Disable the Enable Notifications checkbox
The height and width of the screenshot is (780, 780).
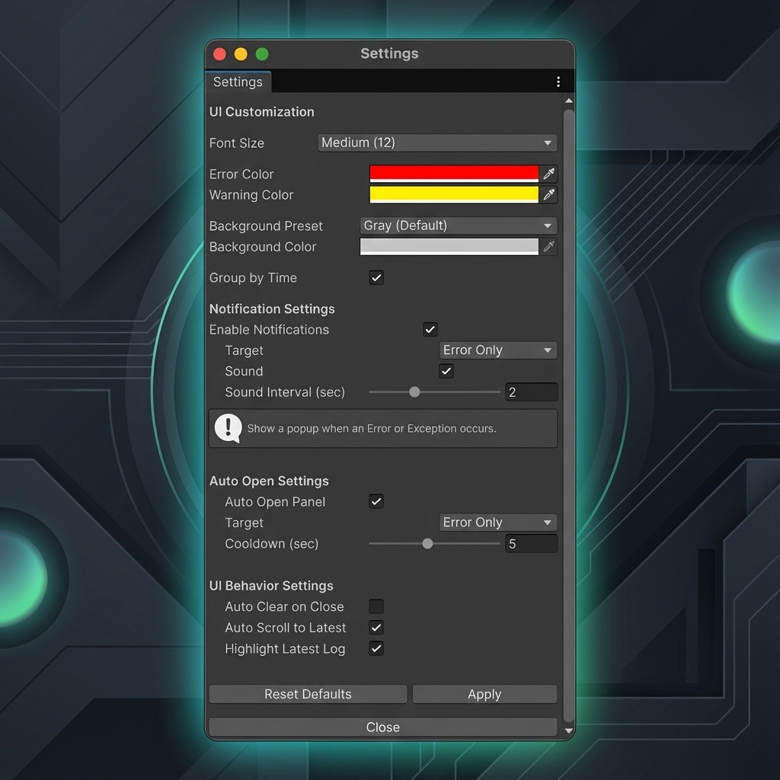[x=430, y=329]
